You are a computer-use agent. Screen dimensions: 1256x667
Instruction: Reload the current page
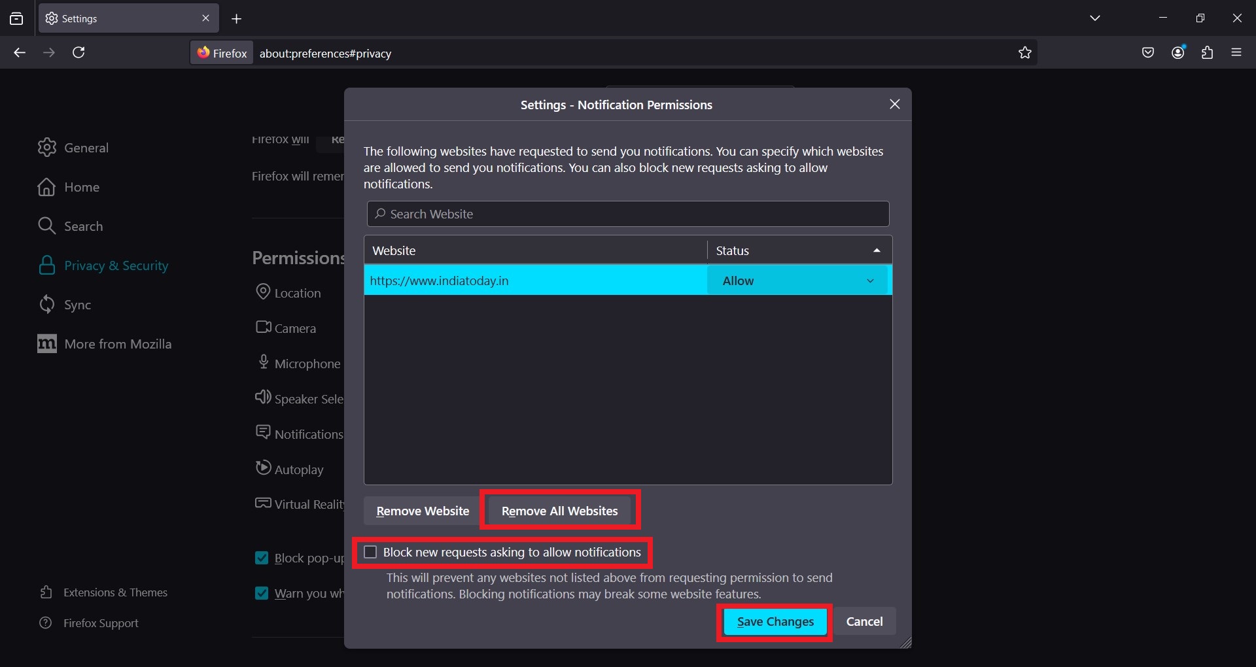78,52
